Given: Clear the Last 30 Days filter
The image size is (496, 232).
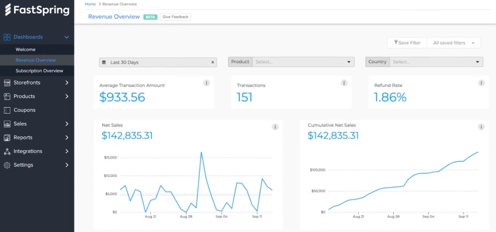Looking at the screenshot, I should point(213,62).
